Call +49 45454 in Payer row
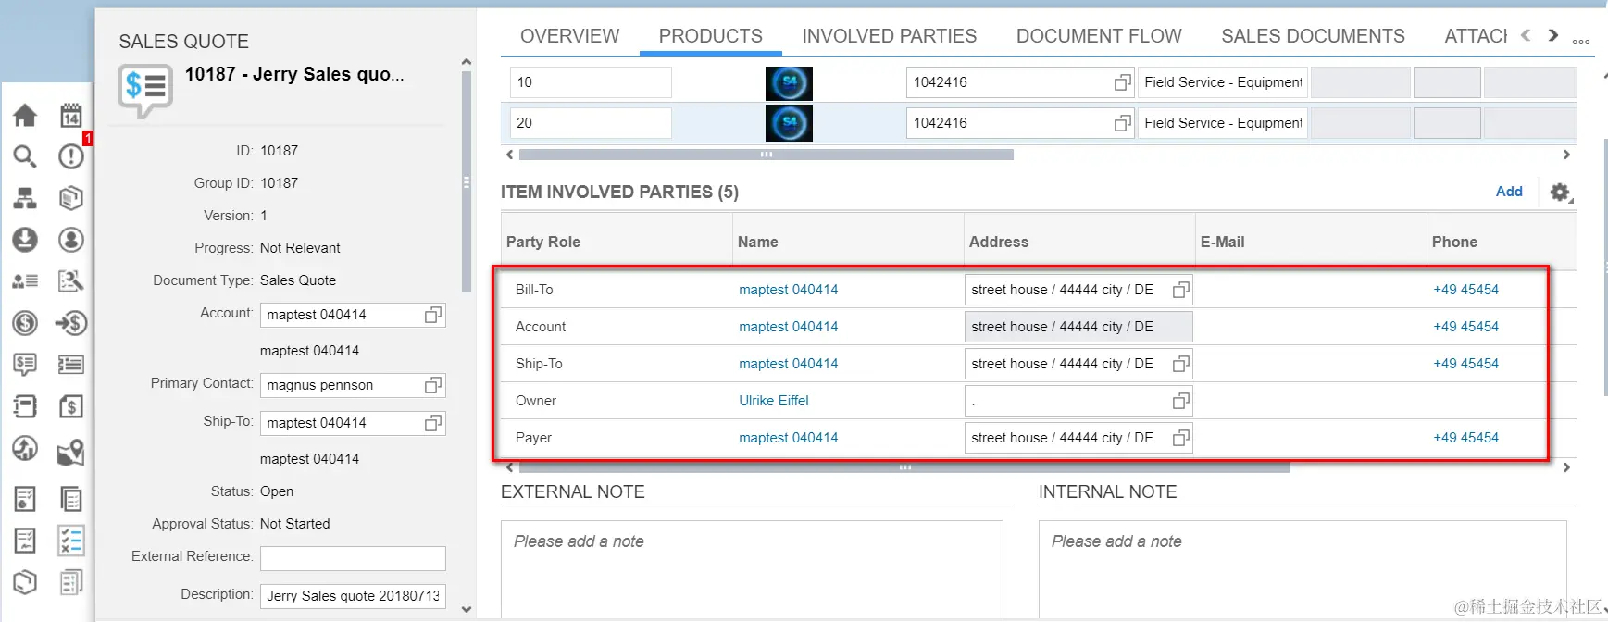Viewport: 1608px width, 622px height. (1465, 438)
